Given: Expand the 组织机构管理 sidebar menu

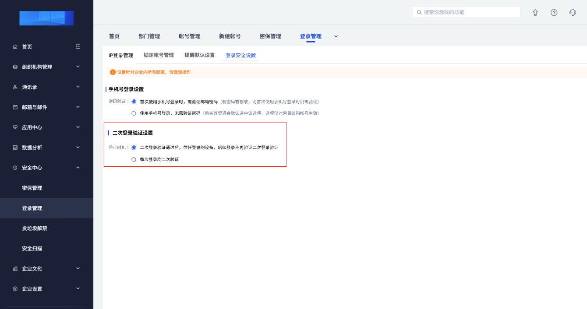Looking at the screenshot, I should click(78, 67).
